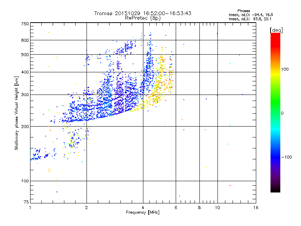Click the isolated blue point near 6 MHz bottom
Viewport: 301px width, 226px height.
point(180,196)
